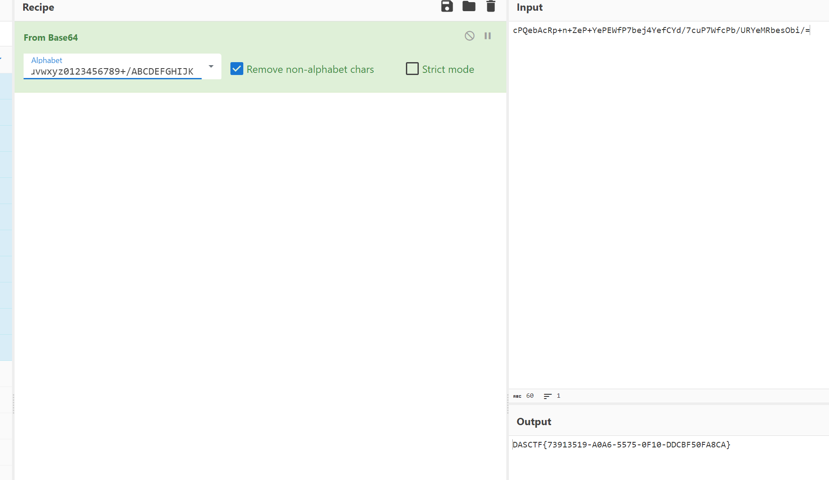
Task: Click the Output pane heading
Action: click(x=533, y=422)
